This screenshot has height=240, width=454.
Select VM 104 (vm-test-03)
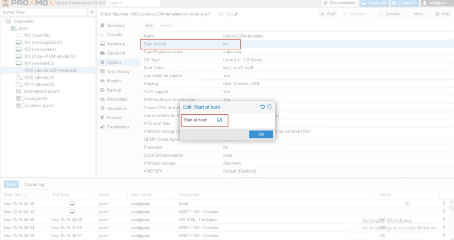[39, 63]
